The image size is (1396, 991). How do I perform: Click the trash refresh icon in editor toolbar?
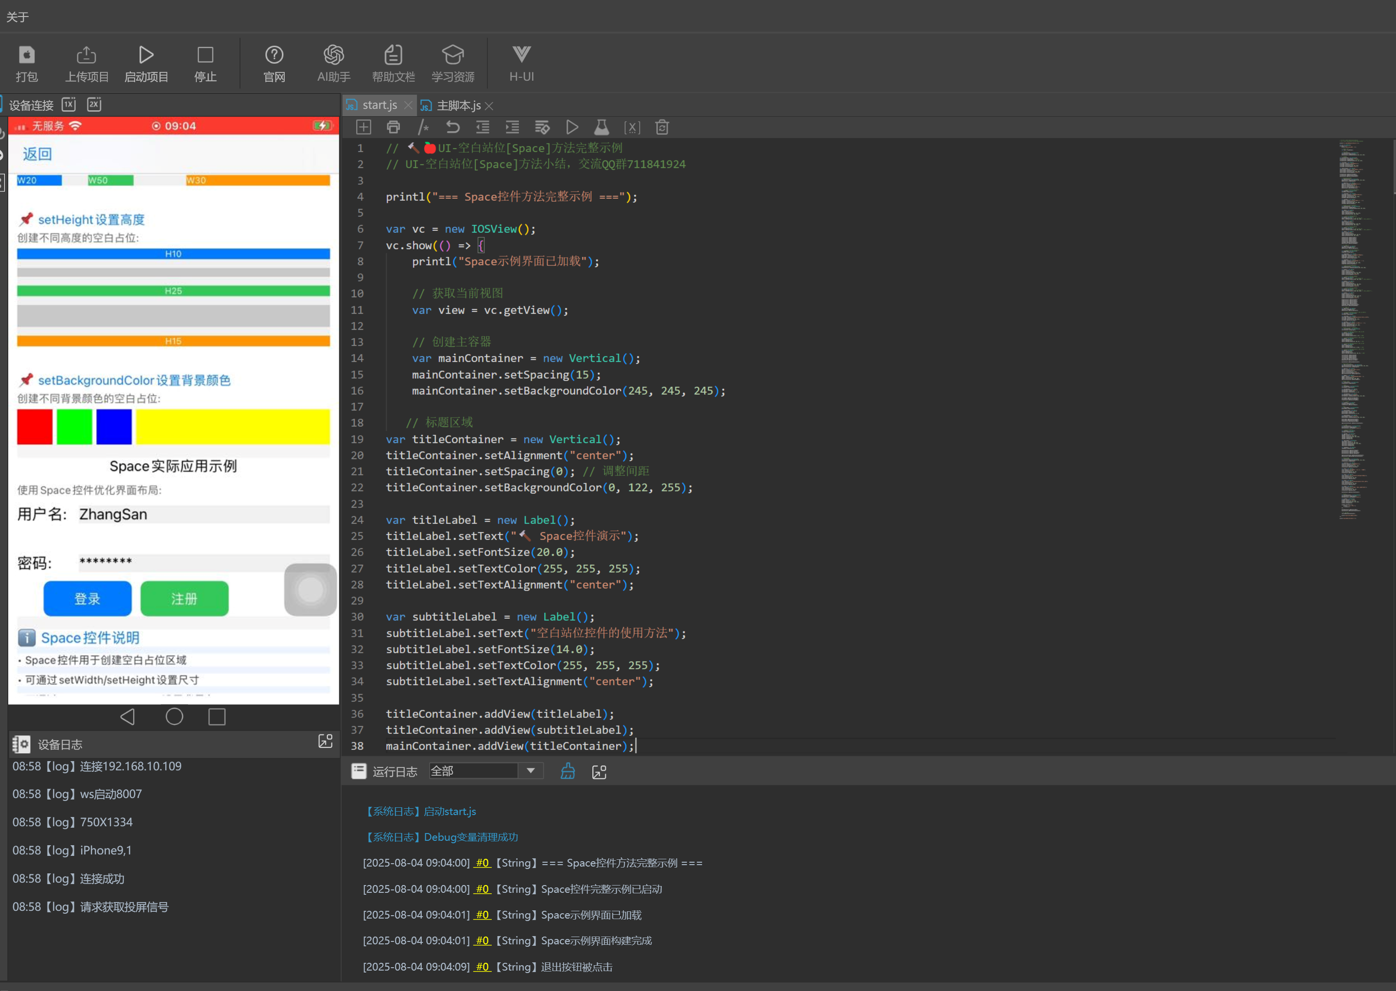coord(662,127)
